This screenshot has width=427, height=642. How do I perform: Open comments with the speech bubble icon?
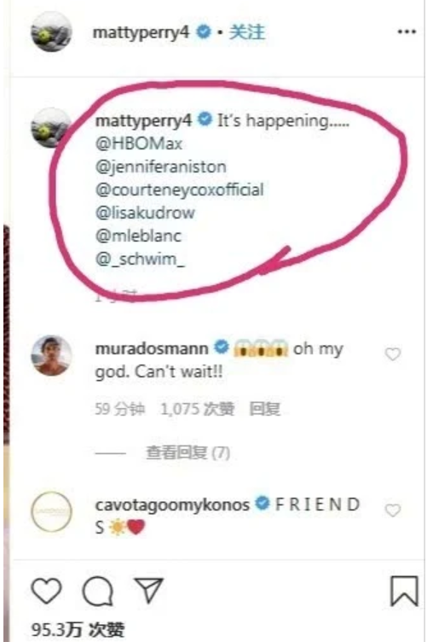coord(98,591)
